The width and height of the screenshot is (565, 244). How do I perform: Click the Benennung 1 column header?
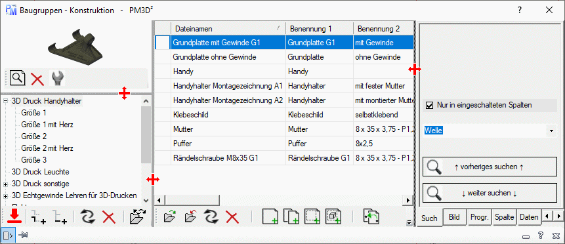[320, 28]
